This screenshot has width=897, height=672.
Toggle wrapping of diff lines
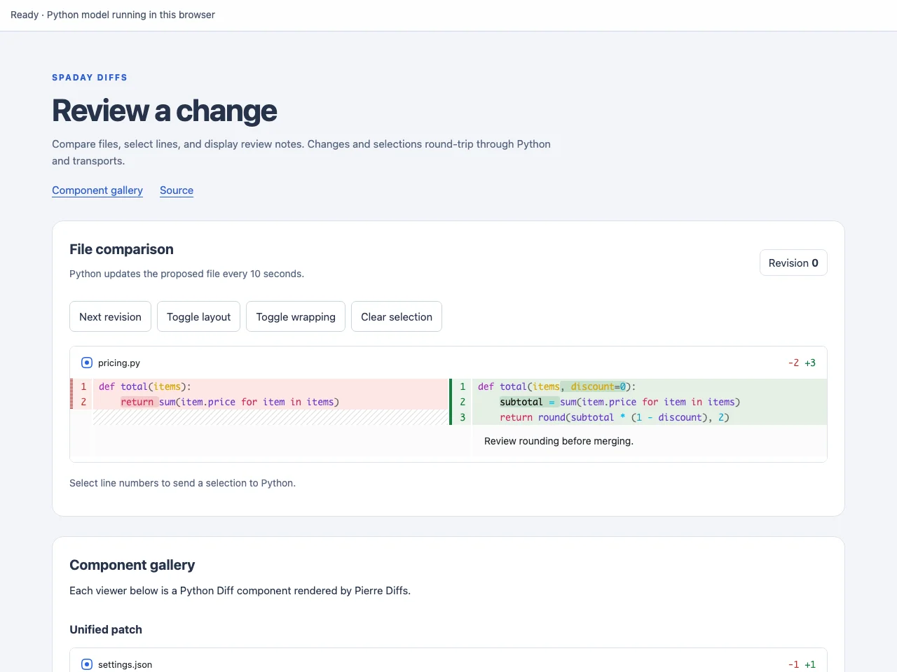pos(296,316)
